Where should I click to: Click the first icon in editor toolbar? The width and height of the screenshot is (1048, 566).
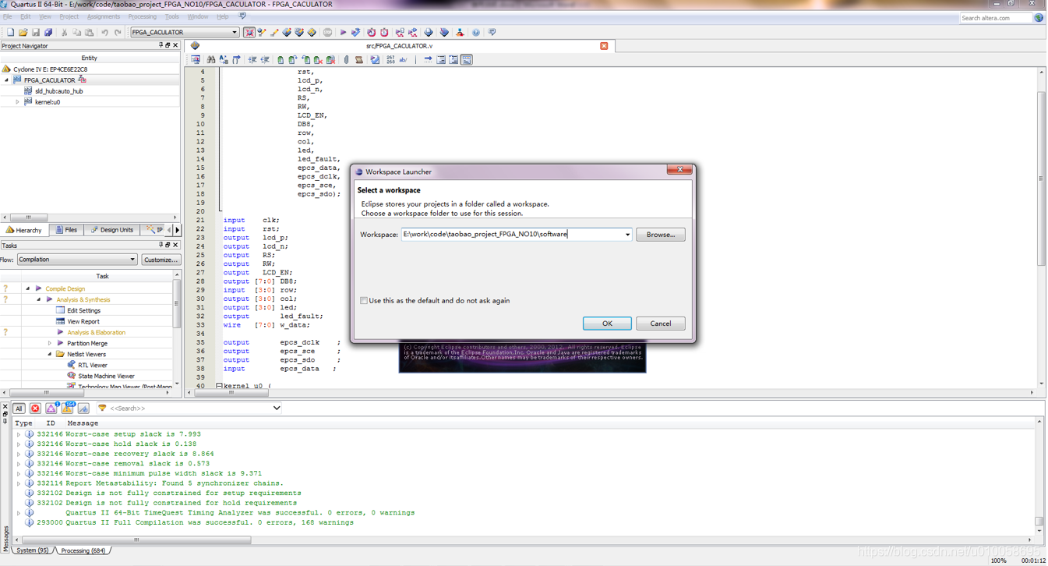coord(196,59)
